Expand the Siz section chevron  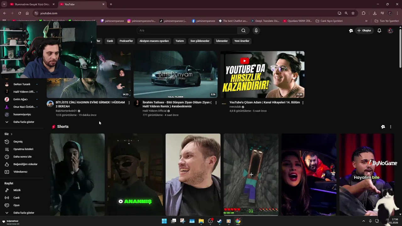point(12,134)
